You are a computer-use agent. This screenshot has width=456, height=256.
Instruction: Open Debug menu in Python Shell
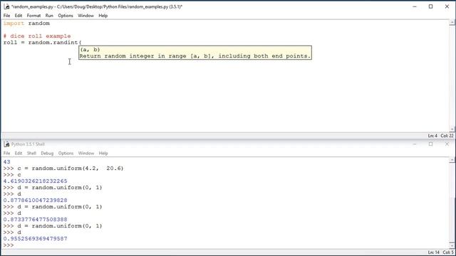(47, 154)
